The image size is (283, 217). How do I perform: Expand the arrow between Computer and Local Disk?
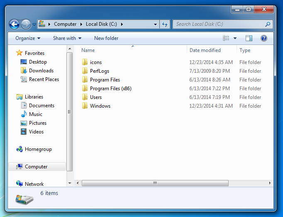pyautogui.click(x=81, y=24)
